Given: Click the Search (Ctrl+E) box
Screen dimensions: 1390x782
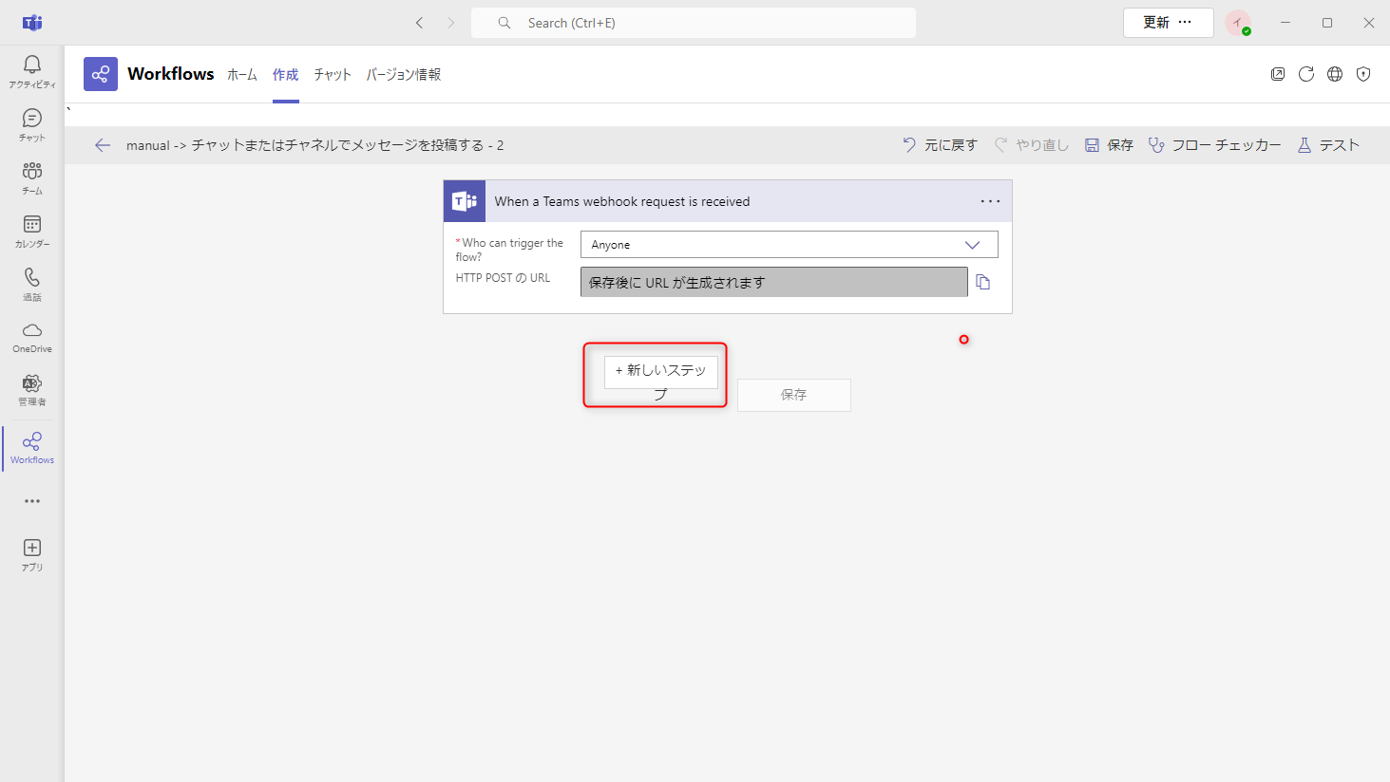Looking at the screenshot, I should point(694,23).
